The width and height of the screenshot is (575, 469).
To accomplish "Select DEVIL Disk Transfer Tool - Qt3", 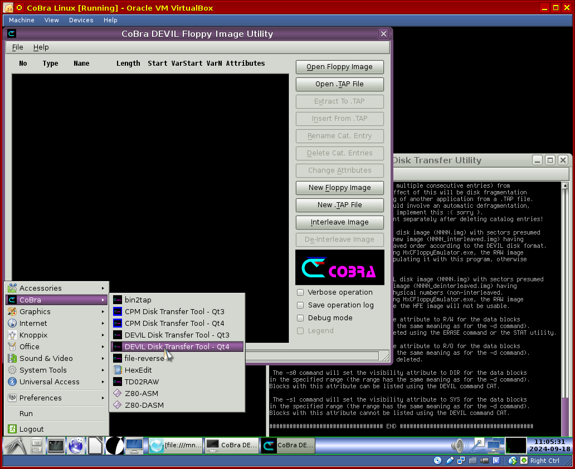I will 177,335.
